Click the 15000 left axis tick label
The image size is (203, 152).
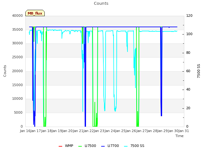click(17, 85)
